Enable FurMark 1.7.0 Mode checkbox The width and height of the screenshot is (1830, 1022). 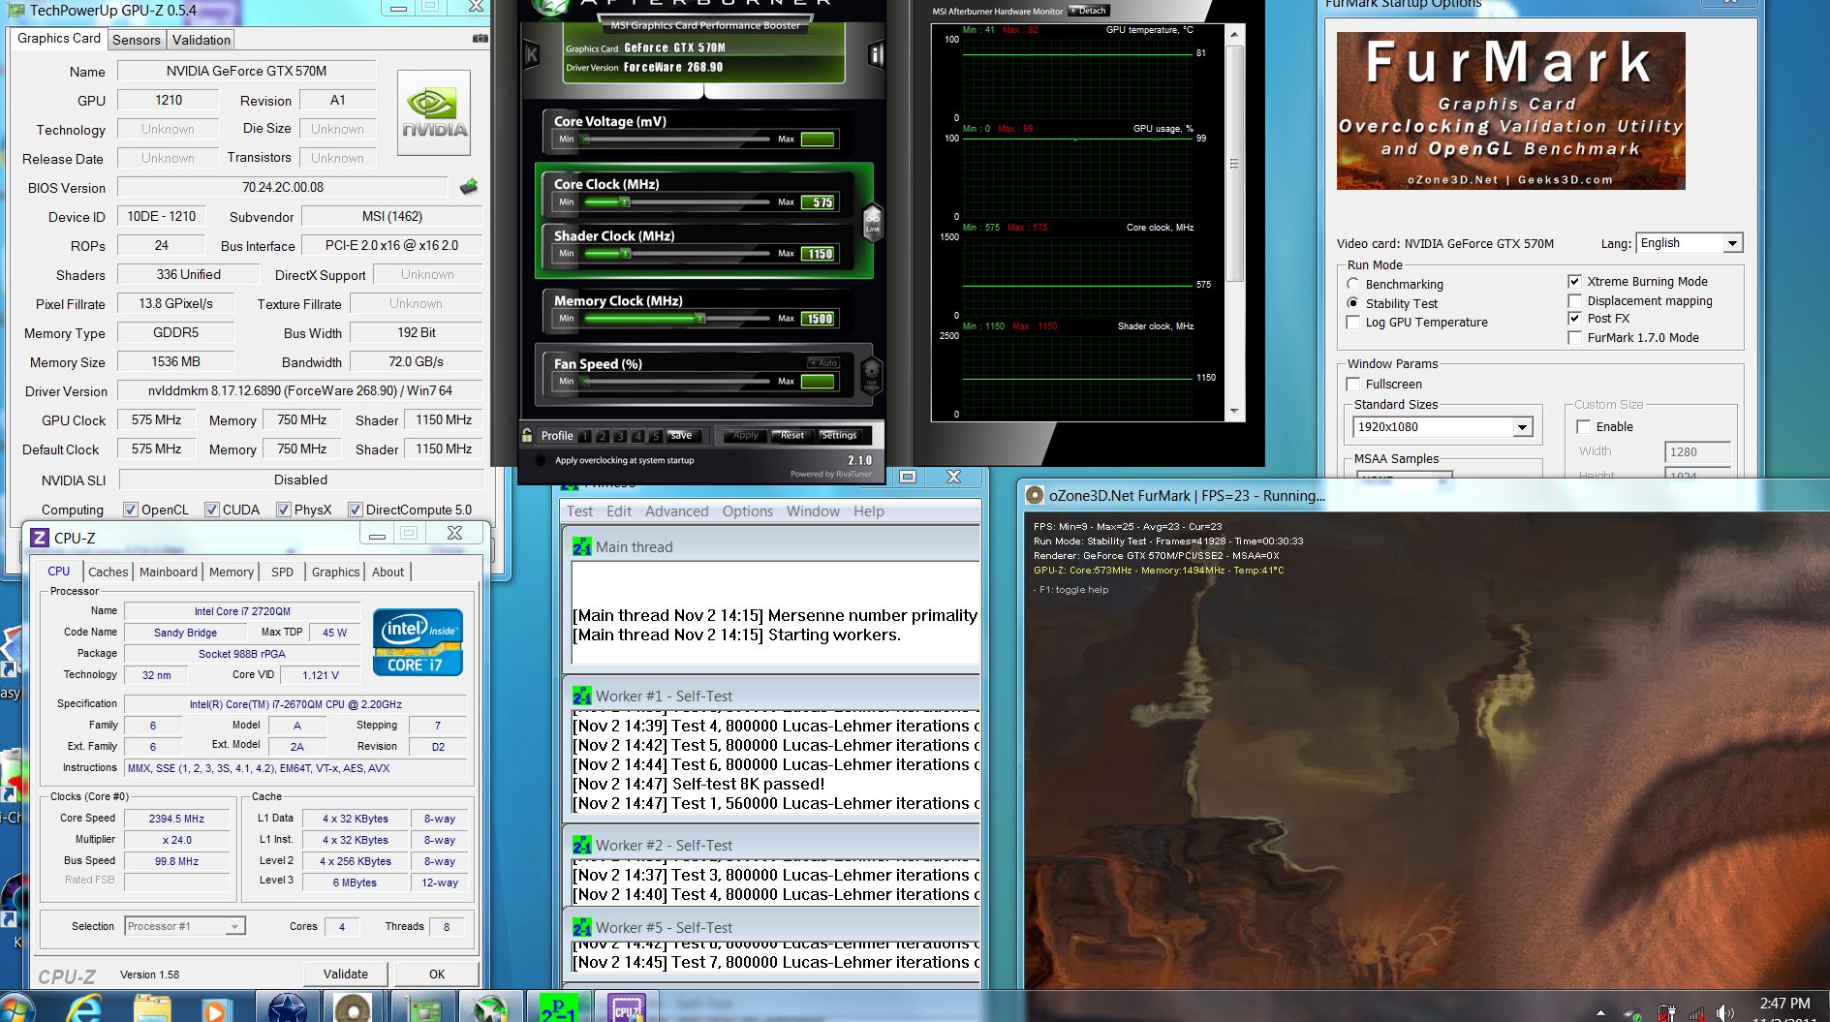[x=1575, y=337]
